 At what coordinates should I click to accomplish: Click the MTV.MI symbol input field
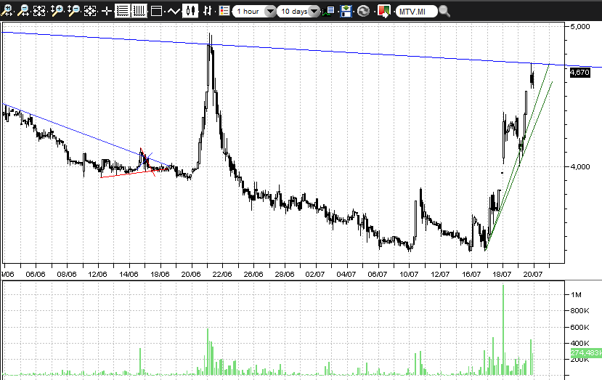[x=417, y=11]
